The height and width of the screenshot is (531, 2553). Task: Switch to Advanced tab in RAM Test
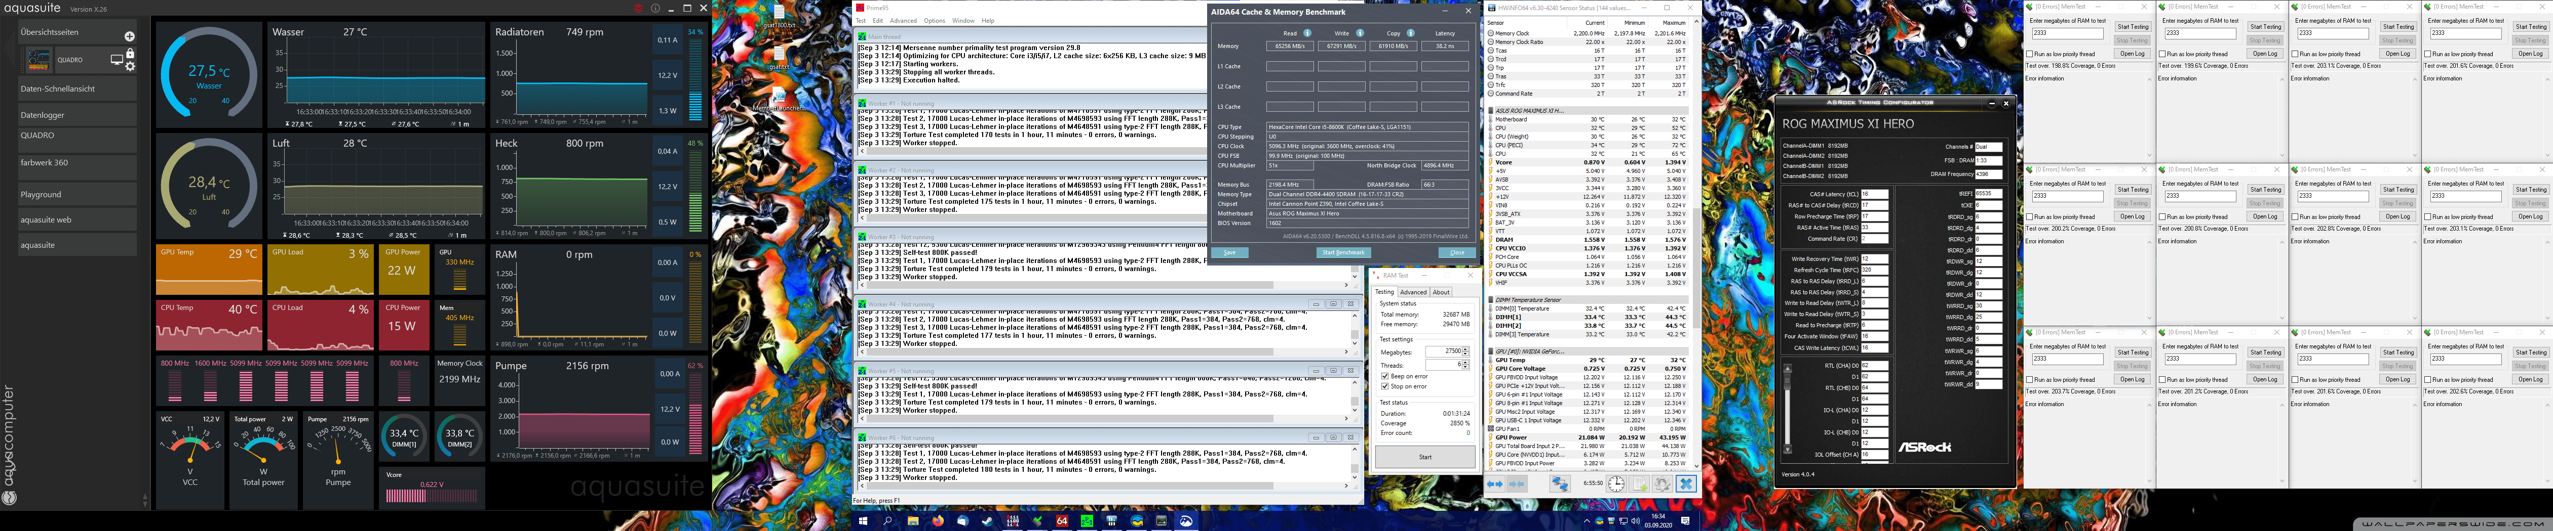[x=1413, y=293]
